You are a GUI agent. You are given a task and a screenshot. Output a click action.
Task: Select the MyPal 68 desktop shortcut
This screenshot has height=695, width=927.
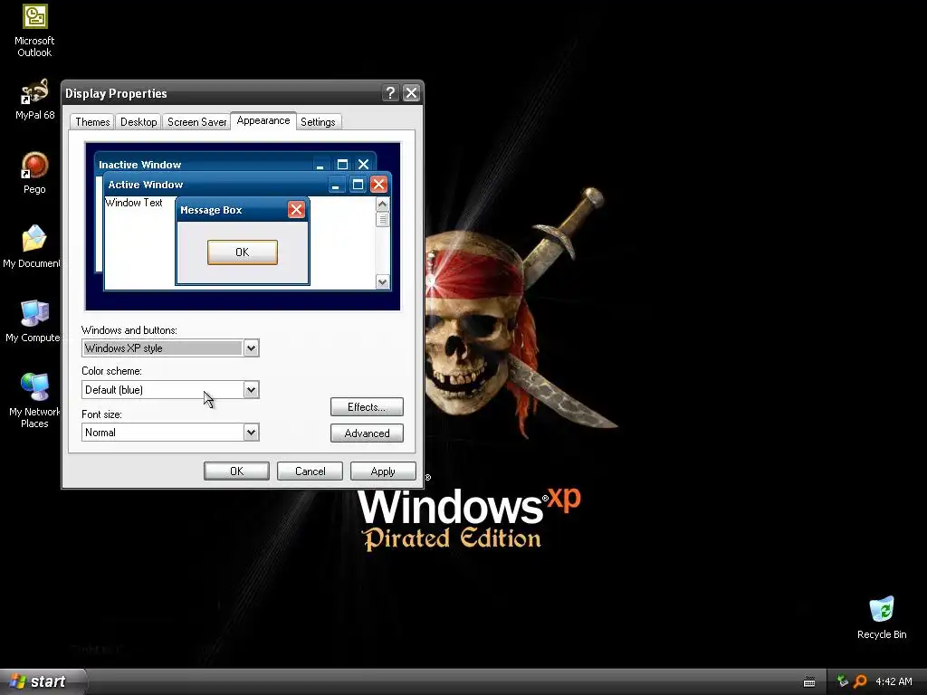[34, 100]
